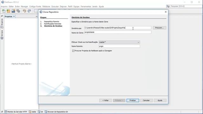The height and width of the screenshot is (114, 203).
Task: Click the NetBeans icon in Clonar Repositório title
Action: [x=41, y=12]
